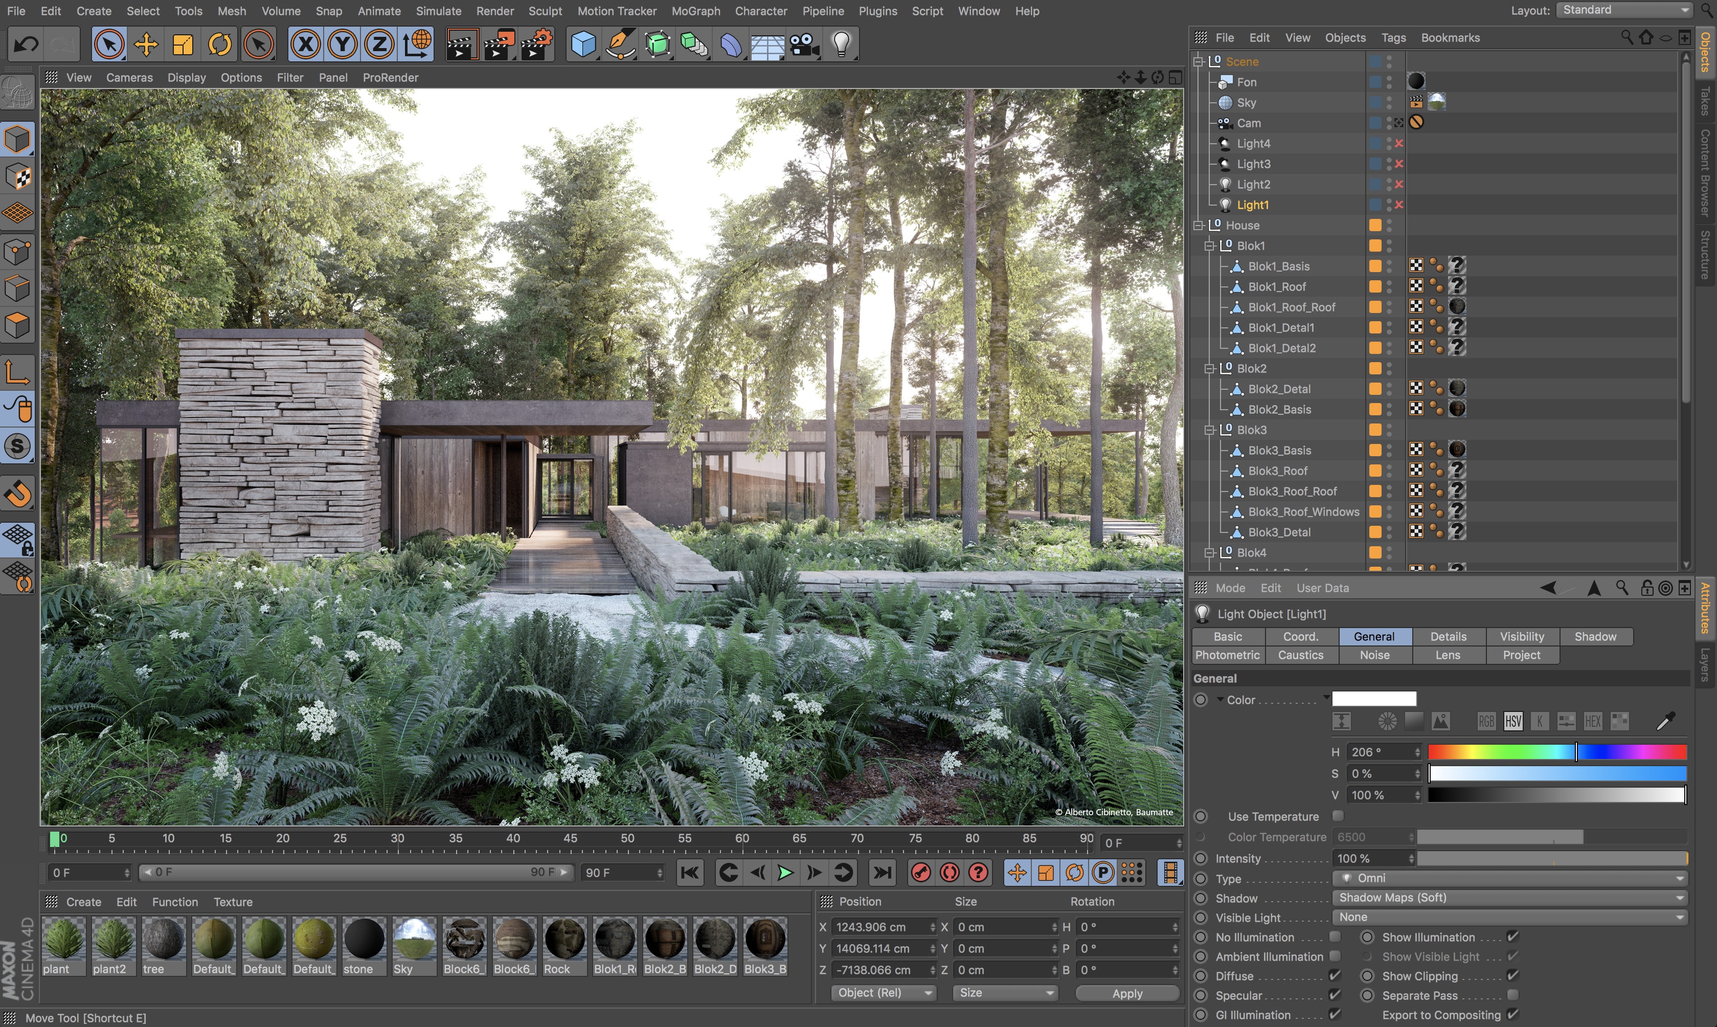Click the Rotate tool icon
The height and width of the screenshot is (1027, 1717).
(x=220, y=44)
